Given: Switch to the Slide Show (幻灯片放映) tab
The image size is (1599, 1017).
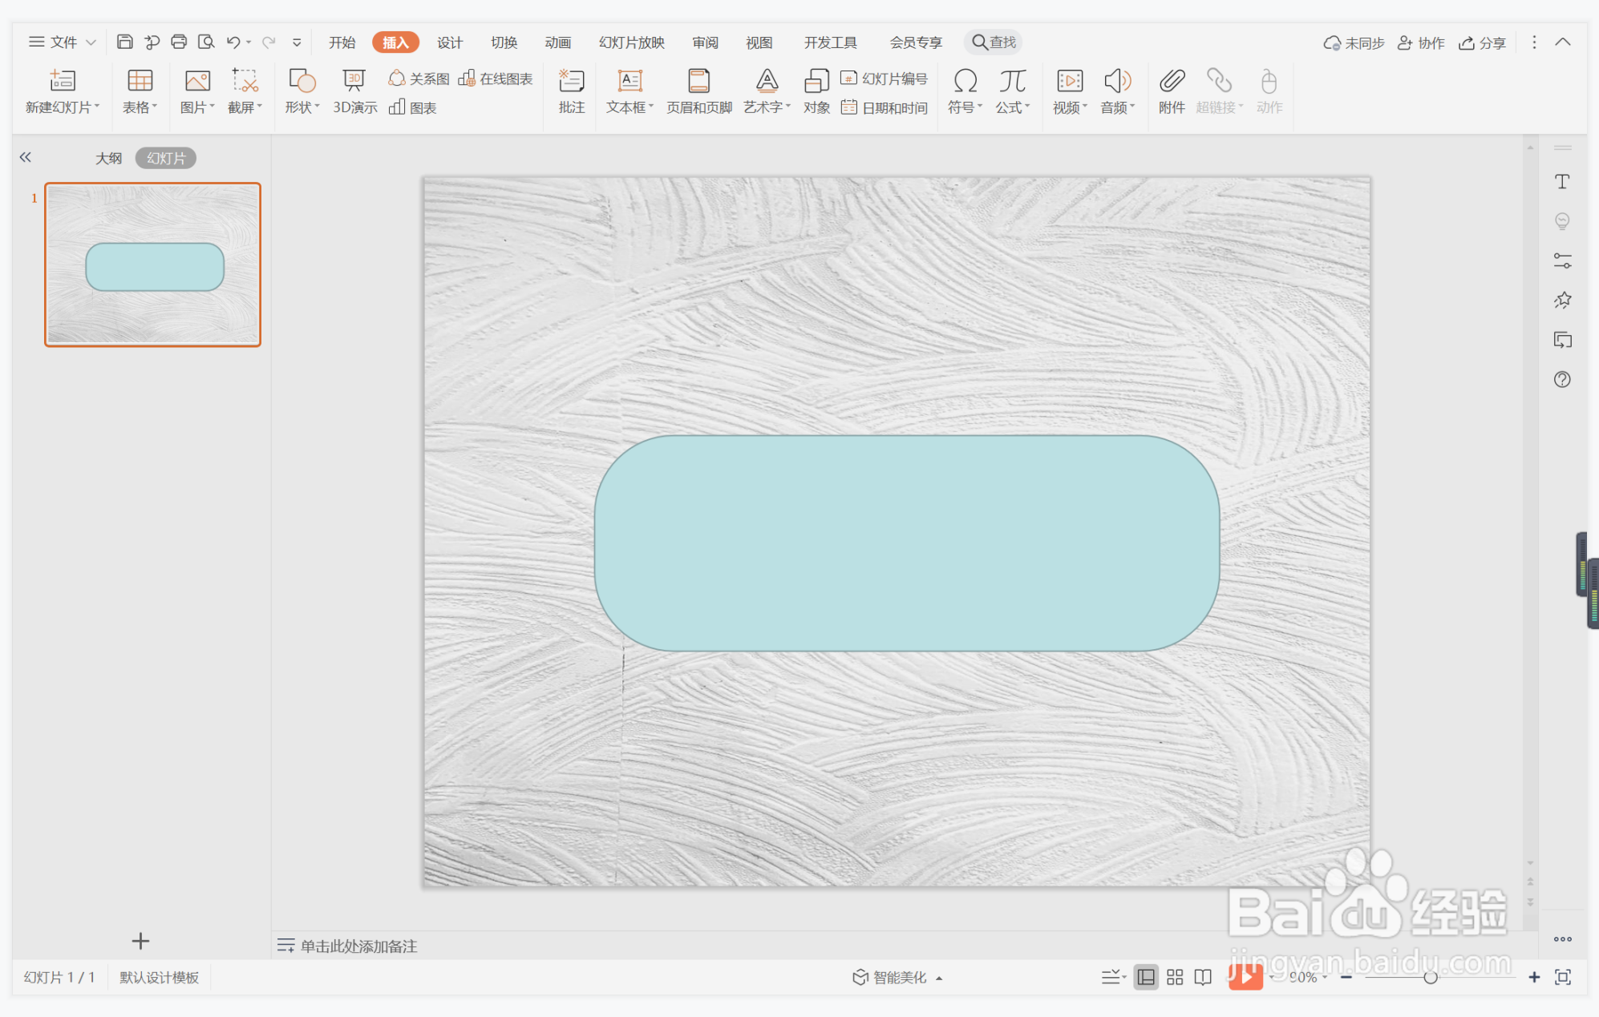Looking at the screenshot, I should 632,42.
